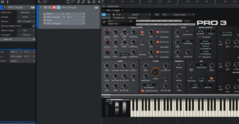The height and width of the screenshot is (124, 239).
Task: Open the signature track icon
Action: click(89, 2)
